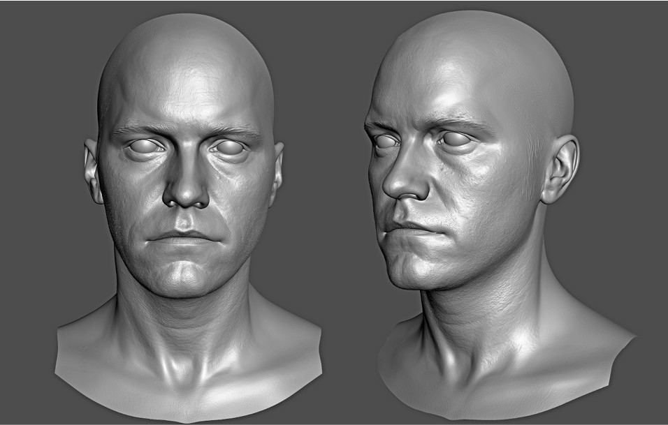The image size is (668, 425).
Task: Select the front-view head's left eyeball
Action: point(145,146)
